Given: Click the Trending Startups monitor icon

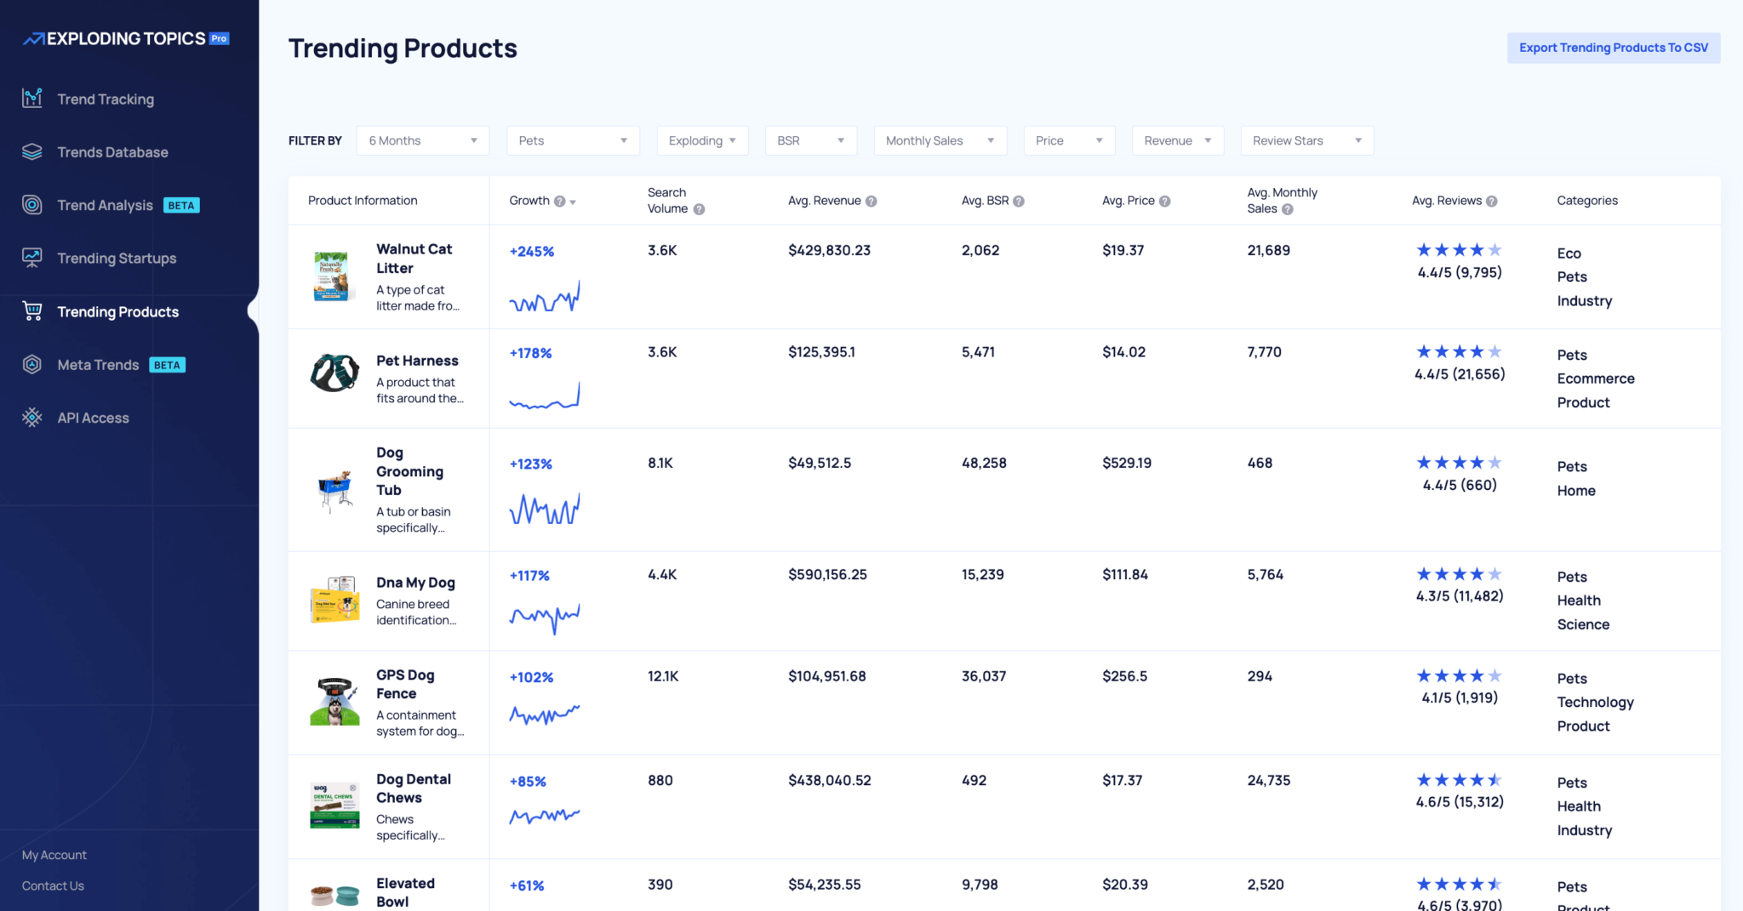Looking at the screenshot, I should coord(32,258).
